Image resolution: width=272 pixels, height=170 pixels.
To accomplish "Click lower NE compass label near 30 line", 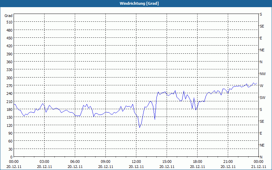I will pyautogui.click(x=262, y=145).
